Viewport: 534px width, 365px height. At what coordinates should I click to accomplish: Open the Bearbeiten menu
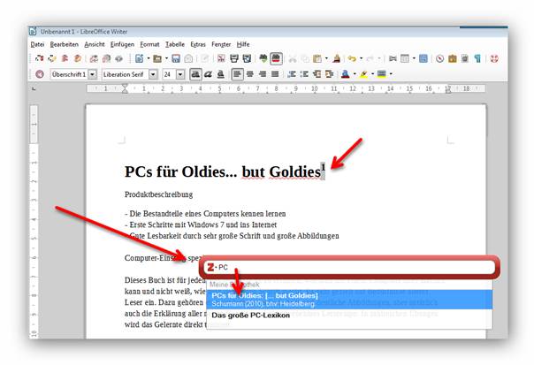[x=64, y=44]
